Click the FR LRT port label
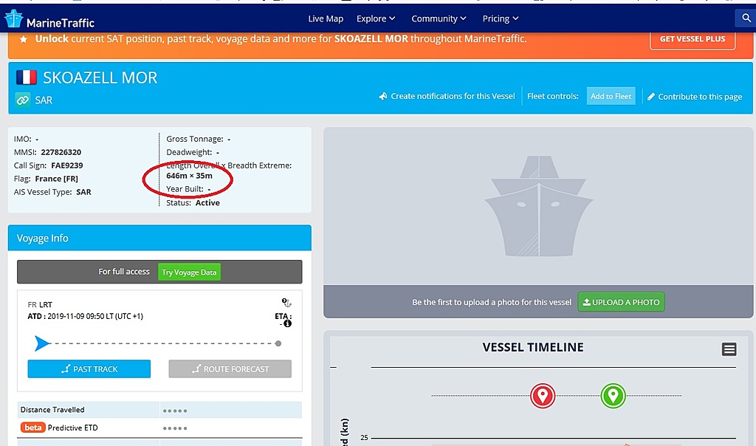The image size is (756, 446). click(40, 305)
